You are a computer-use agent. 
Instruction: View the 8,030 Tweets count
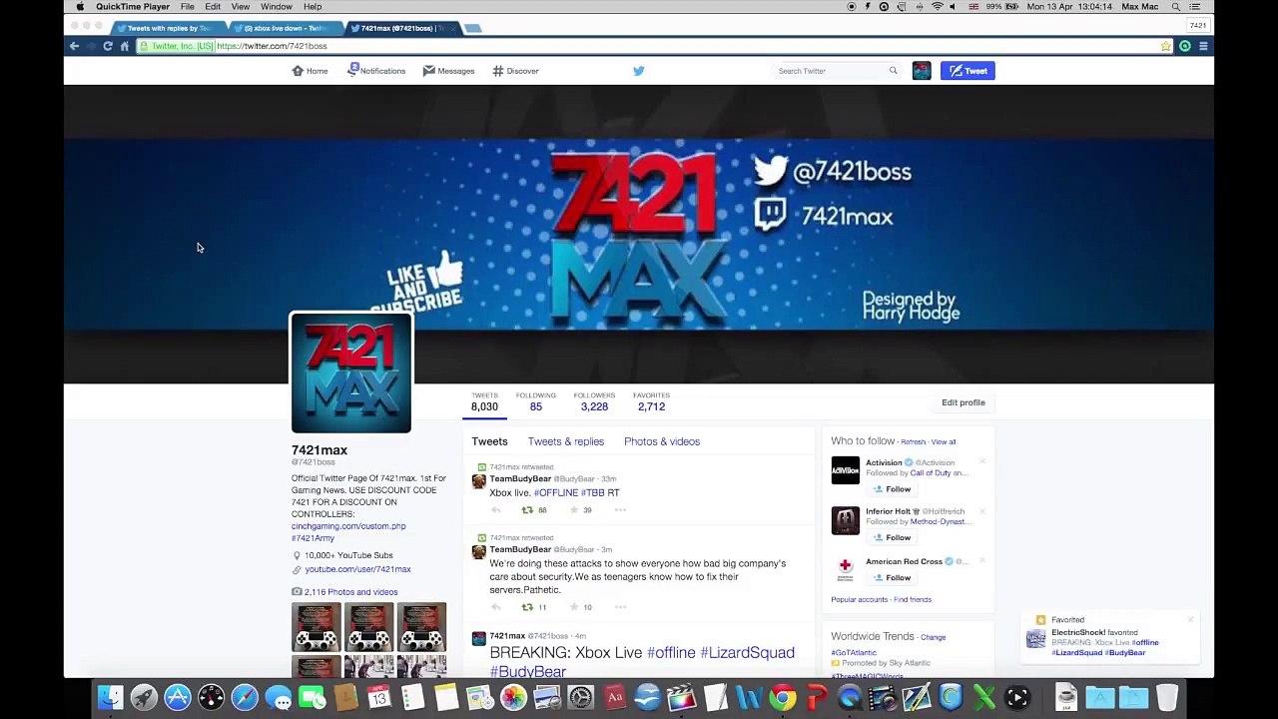tap(484, 401)
